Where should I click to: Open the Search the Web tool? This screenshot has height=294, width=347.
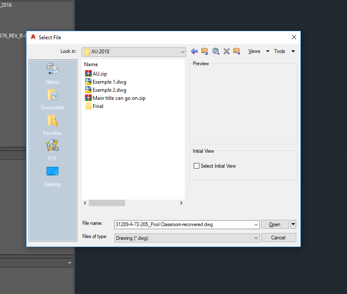[216, 51]
